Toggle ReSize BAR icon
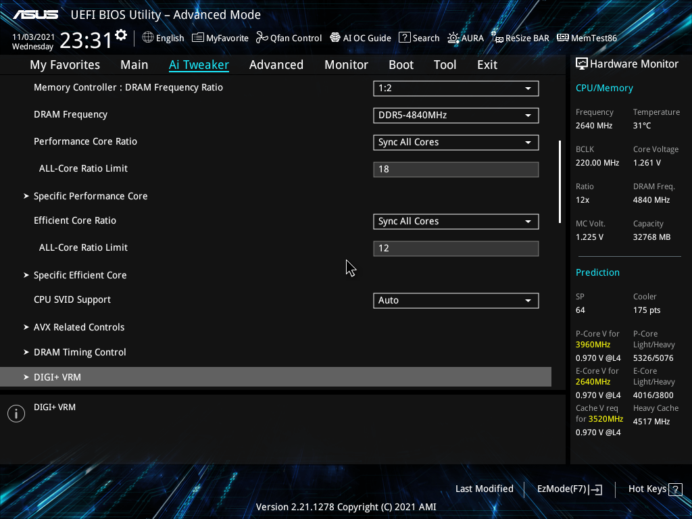This screenshot has width=692, height=519. pos(497,38)
